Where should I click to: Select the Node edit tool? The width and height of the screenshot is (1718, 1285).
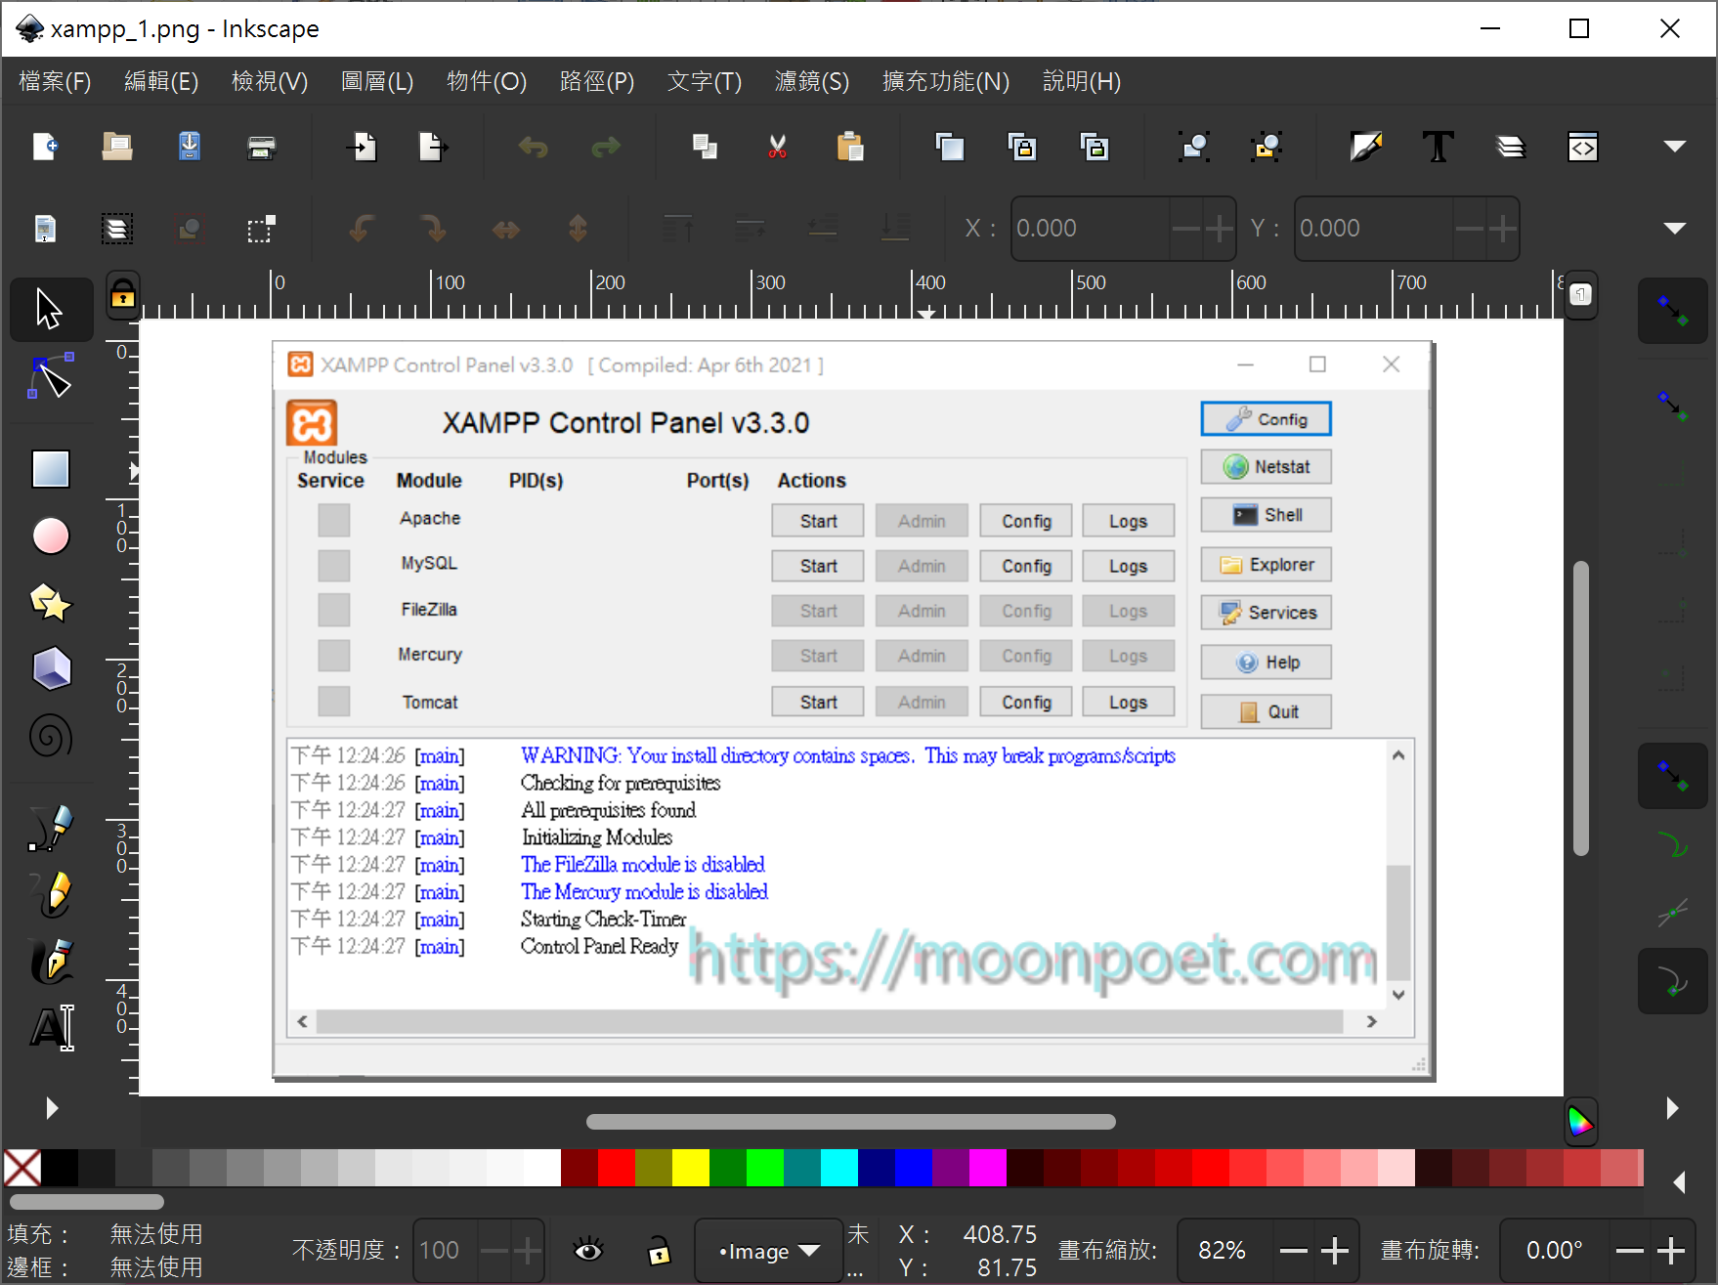(x=51, y=377)
